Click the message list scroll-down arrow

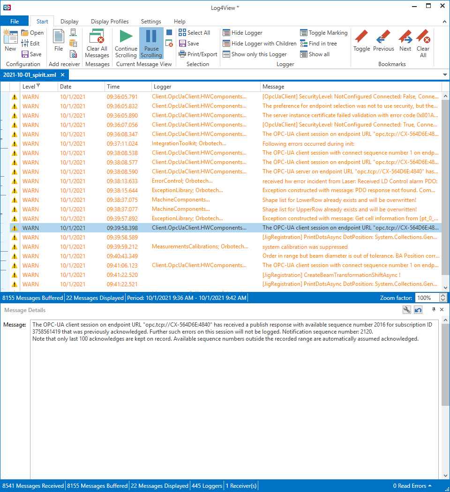(x=445, y=288)
